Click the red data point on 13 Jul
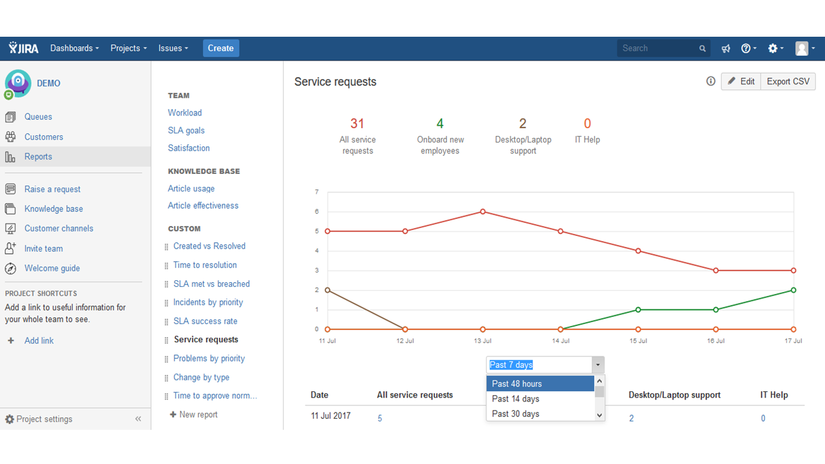The width and height of the screenshot is (825, 464). point(483,211)
